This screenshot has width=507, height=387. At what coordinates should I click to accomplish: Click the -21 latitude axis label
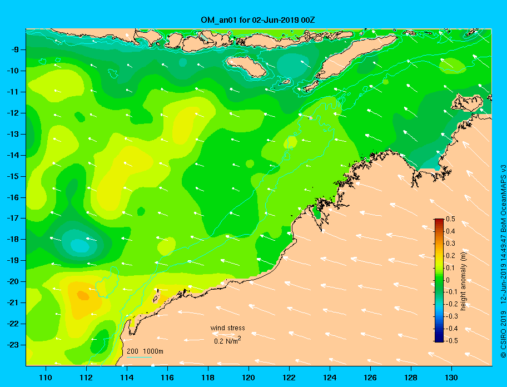pyautogui.click(x=13, y=302)
